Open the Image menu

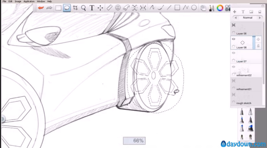(18, 1)
